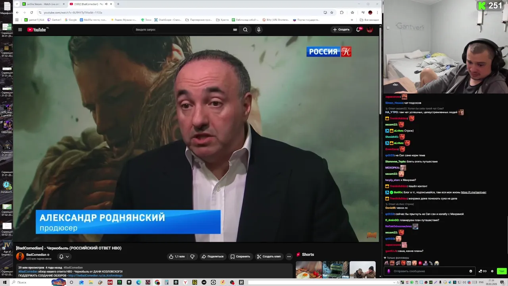Expand the overflow bookmarks chevron
This screenshot has height=286, width=508.
pos(352,19)
